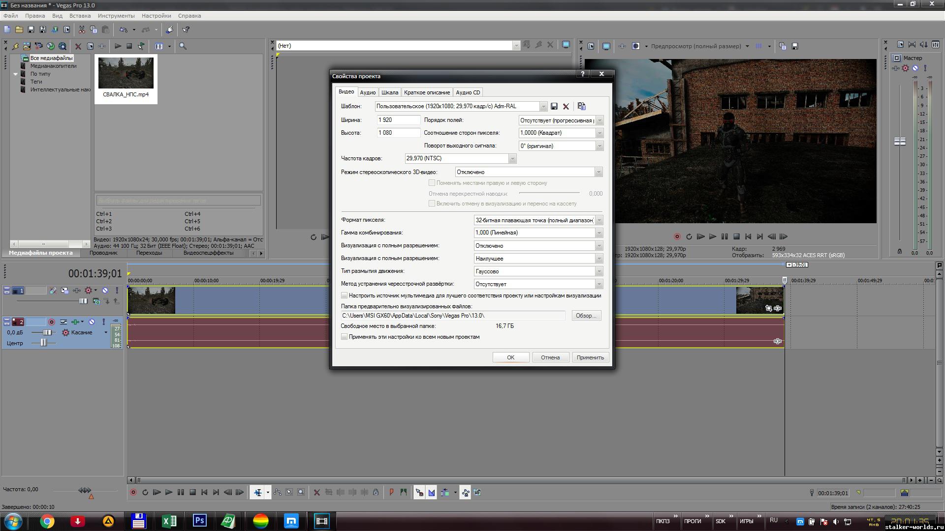Expand the 'По типу' tree node
The width and height of the screenshot is (945, 531).
[x=15, y=74]
